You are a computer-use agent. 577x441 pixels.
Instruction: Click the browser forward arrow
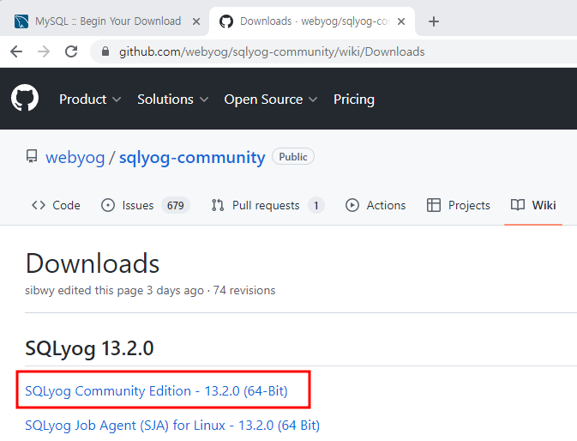click(44, 51)
